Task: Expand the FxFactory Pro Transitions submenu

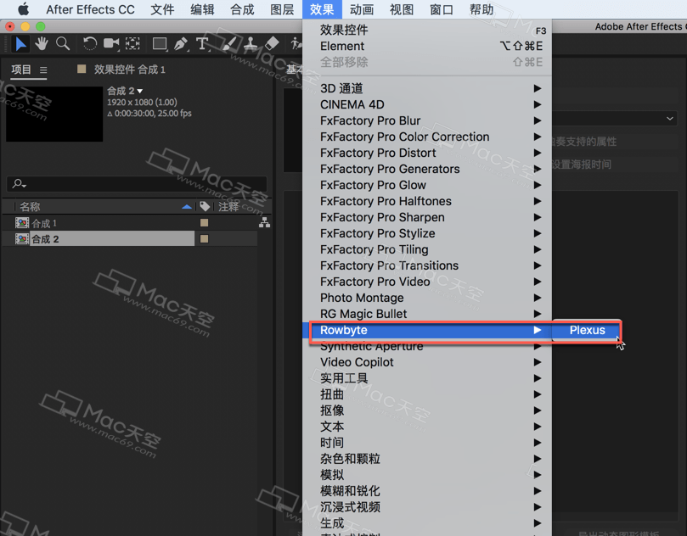Action: (x=427, y=265)
